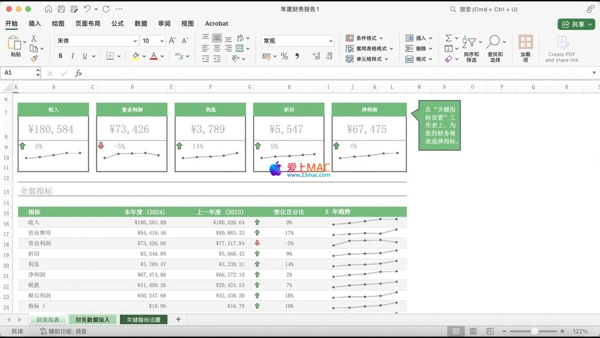Image resolution: width=600 pixels, height=338 pixels.
Task: Click the zoom slider handle in status bar
Action: coord(534,331)
